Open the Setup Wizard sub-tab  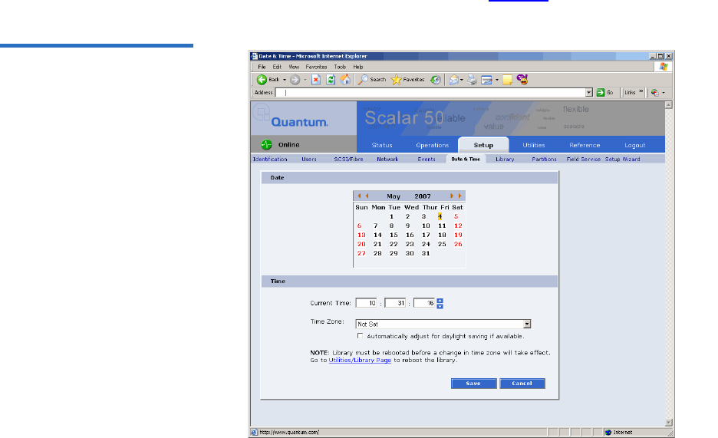(623, 160)
